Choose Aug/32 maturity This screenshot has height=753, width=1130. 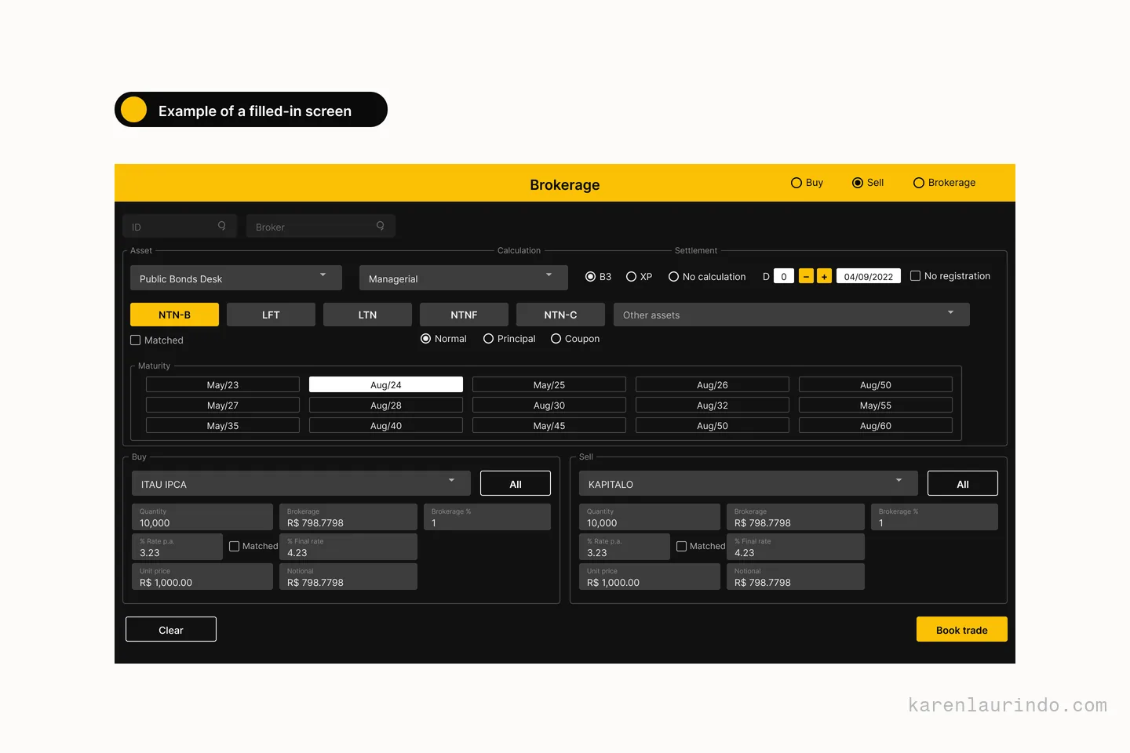(713, 405)
